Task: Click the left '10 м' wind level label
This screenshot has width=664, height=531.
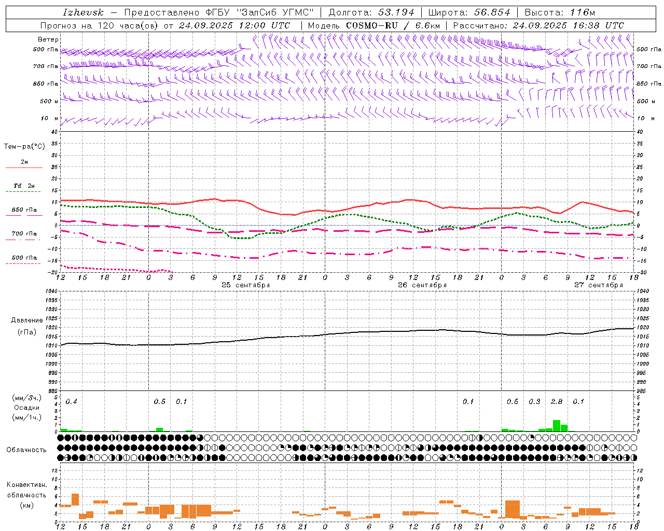Action: tap(50, 118)
